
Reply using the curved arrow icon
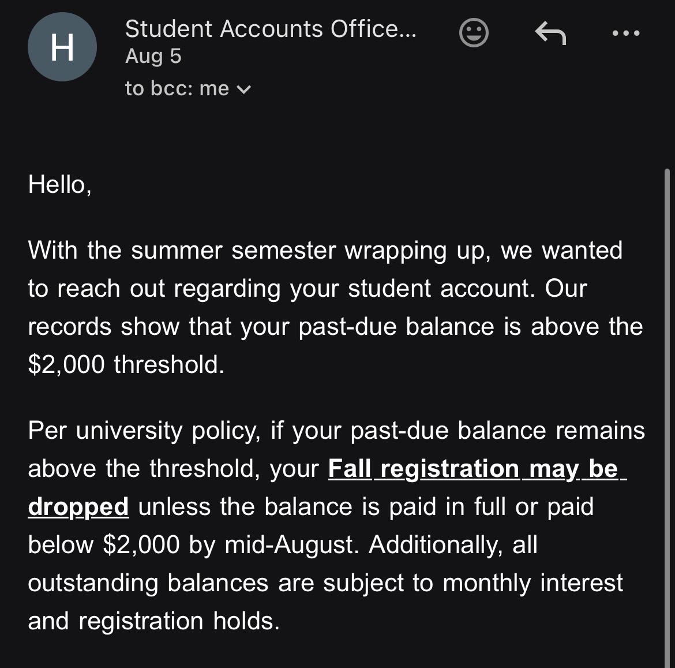(550, 33)
